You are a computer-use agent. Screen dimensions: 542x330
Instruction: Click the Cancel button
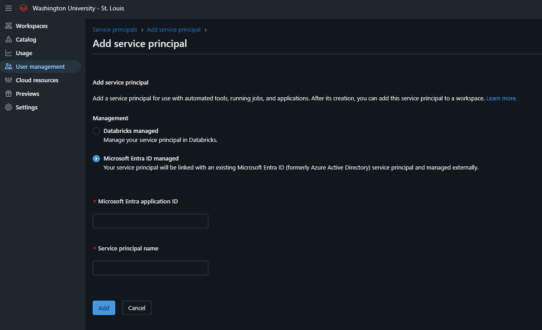(137, 308)
